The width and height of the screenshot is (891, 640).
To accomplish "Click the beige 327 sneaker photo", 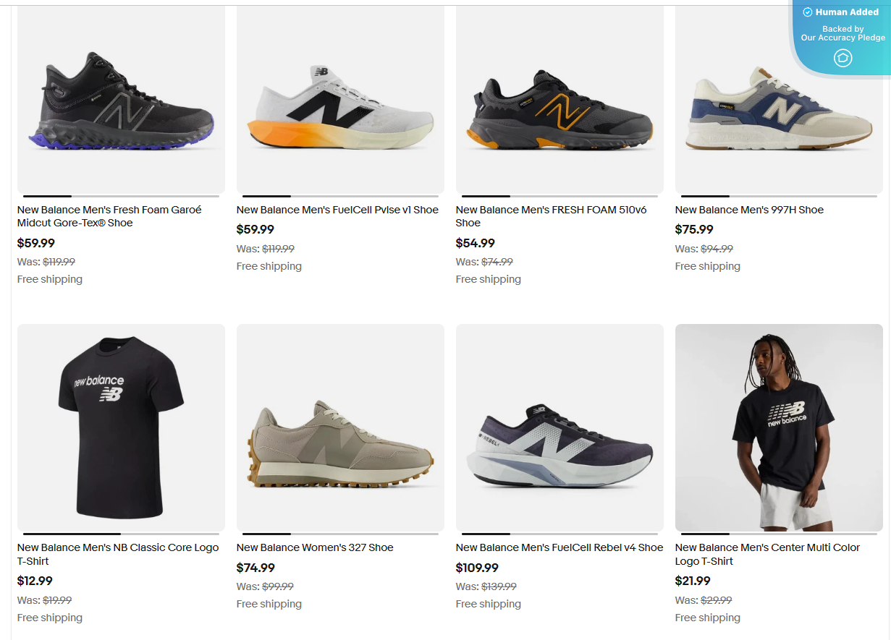I will click(340, 427).
